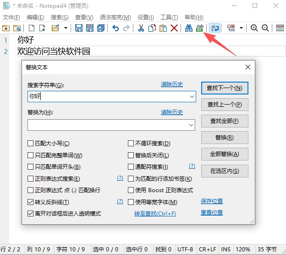Toggle the word wrap toolbar icon

tap(214, 28)
